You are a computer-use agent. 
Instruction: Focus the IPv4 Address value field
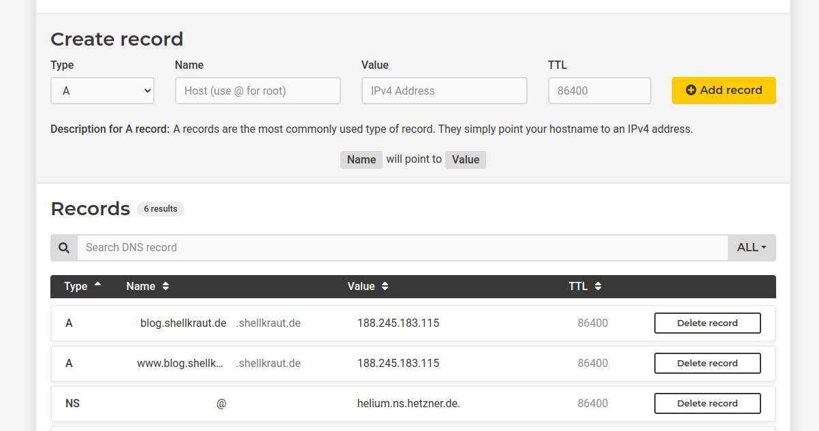[444, 91]
